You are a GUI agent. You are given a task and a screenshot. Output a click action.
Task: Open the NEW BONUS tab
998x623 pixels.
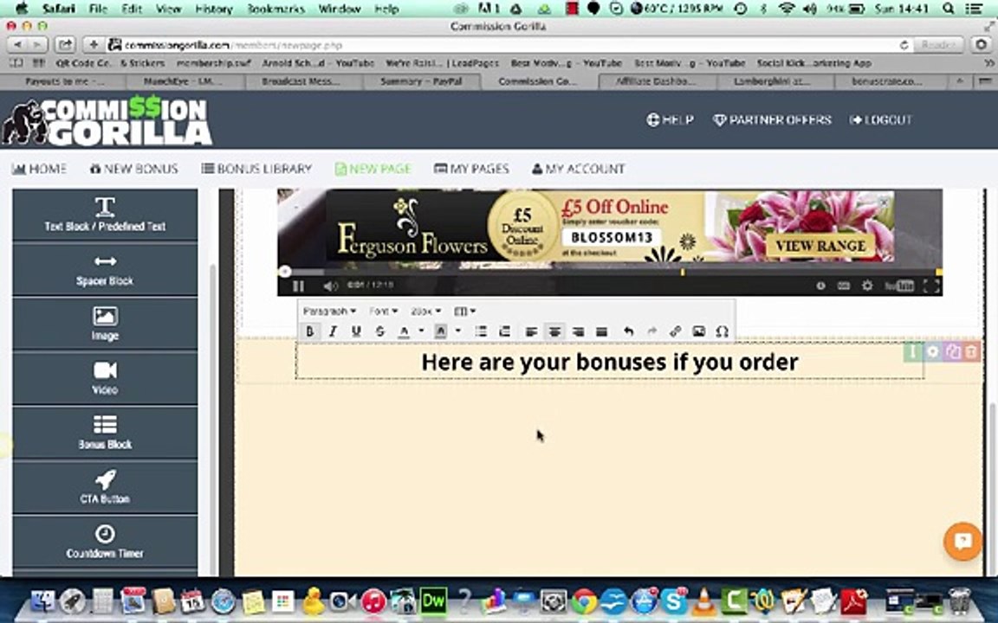pos(133,169)
